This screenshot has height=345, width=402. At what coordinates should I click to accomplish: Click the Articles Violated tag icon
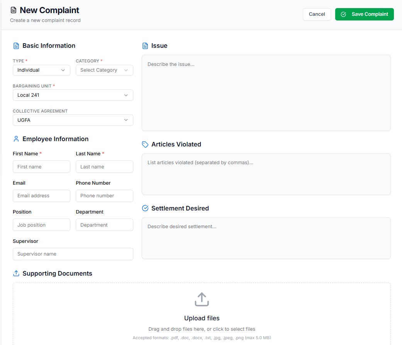tap(145, 144)
